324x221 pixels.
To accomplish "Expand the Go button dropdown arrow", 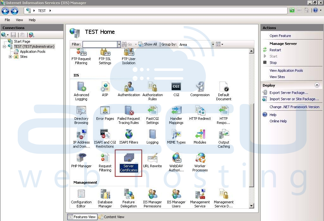I will [136, 44].
